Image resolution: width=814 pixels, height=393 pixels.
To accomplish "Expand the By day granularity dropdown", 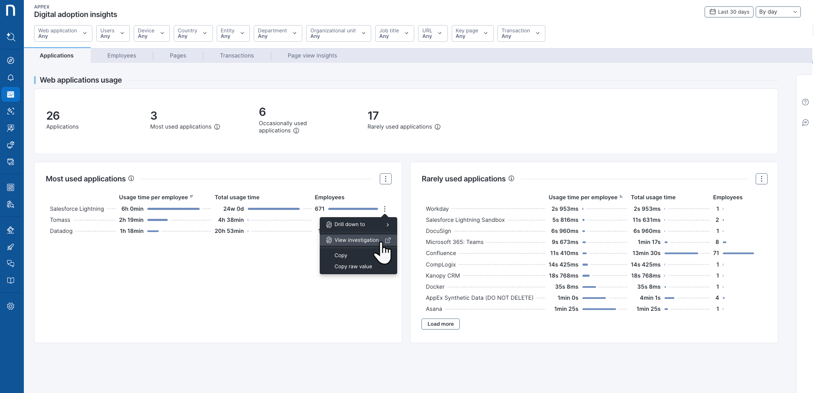I will 778,12.
